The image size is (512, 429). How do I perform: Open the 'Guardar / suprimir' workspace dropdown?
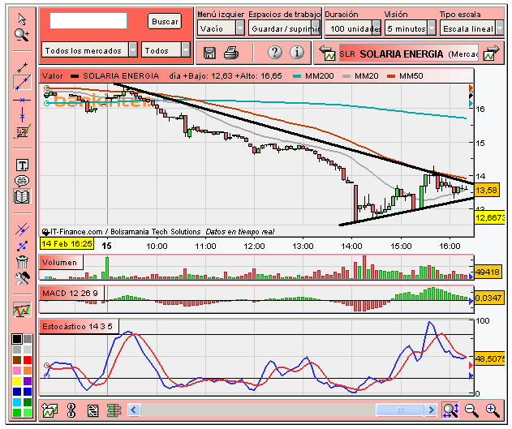click(x=284, y=28)
